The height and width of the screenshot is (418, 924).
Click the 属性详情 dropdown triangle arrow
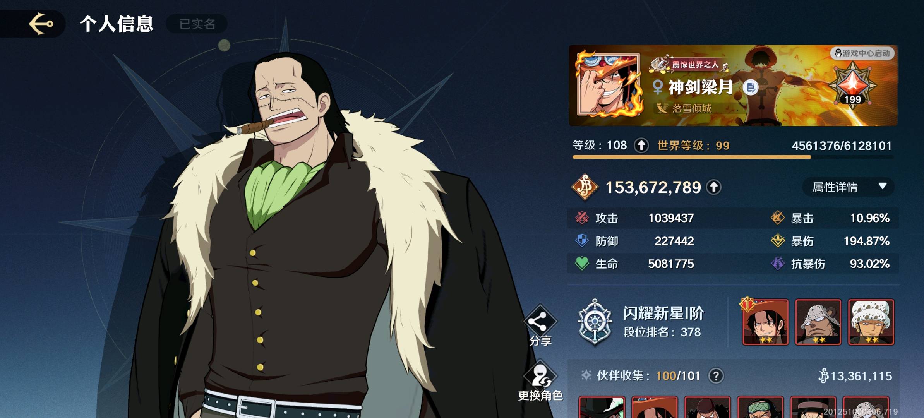[883, 186]
